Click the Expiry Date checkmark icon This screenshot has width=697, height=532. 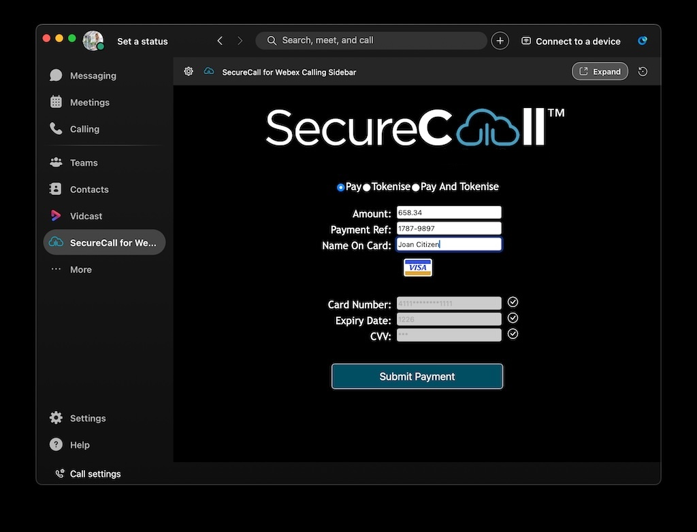click(513, 318)
